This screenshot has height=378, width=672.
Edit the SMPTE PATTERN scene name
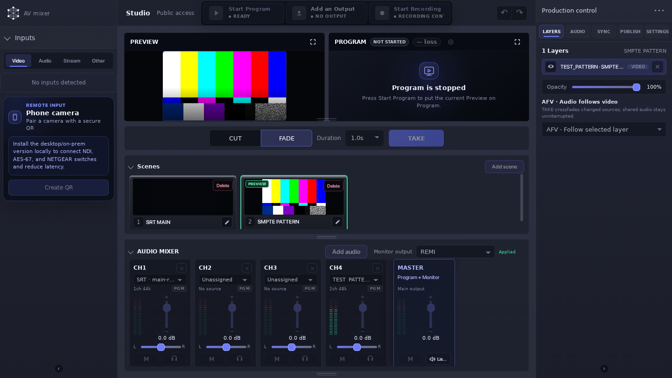(337, 222)
